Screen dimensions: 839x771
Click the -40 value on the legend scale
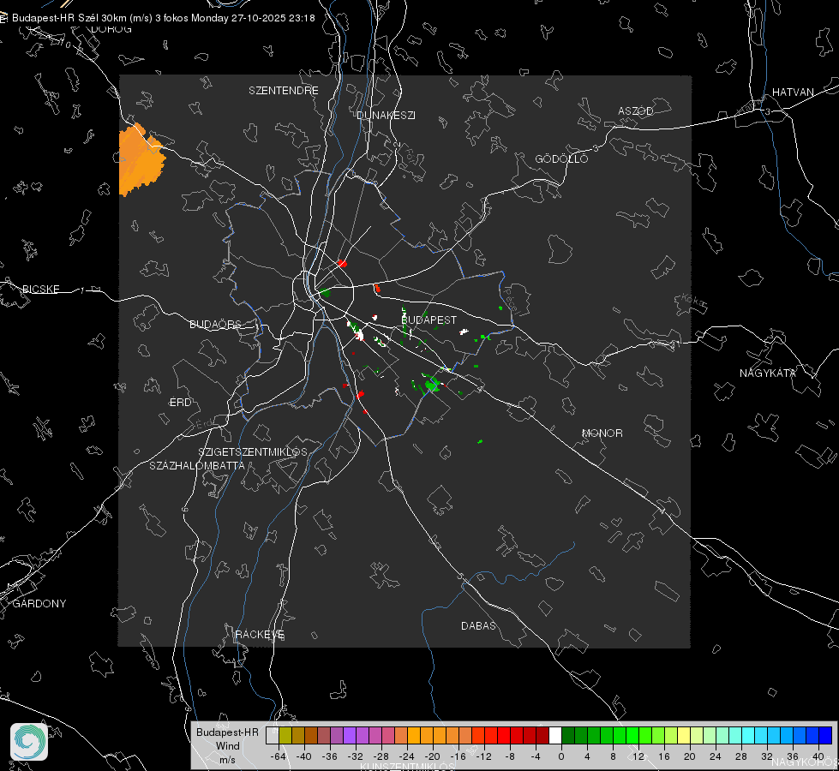pyautogui.click(x=304, y=756)
